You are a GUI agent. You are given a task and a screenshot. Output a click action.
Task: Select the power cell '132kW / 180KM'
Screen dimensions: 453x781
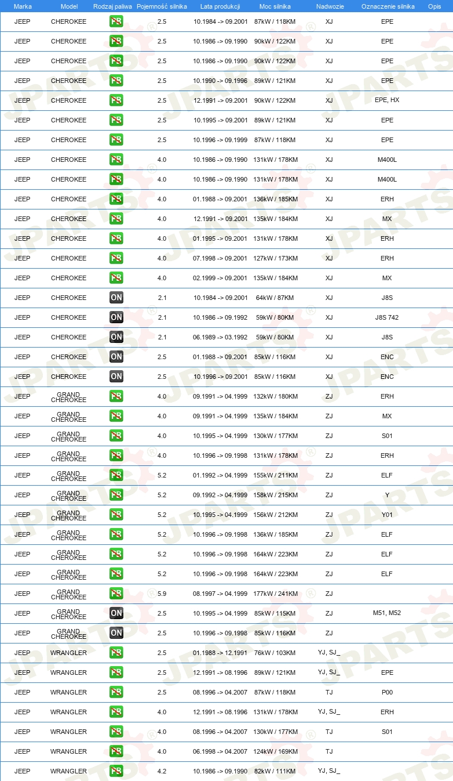pyautogui.click(x=276, y=396)
